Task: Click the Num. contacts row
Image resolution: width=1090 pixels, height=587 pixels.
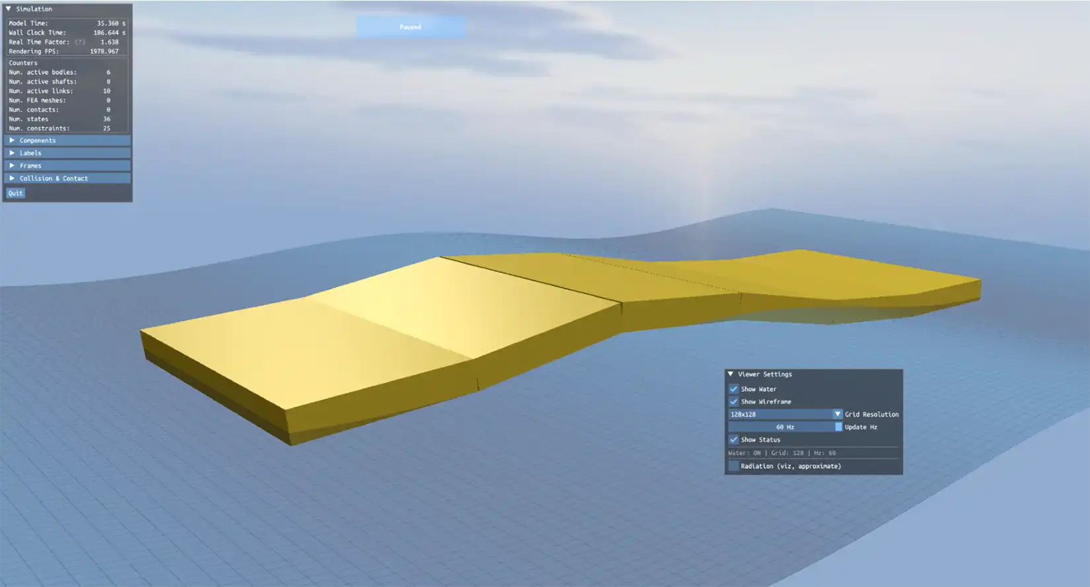Action: (67, 110)
